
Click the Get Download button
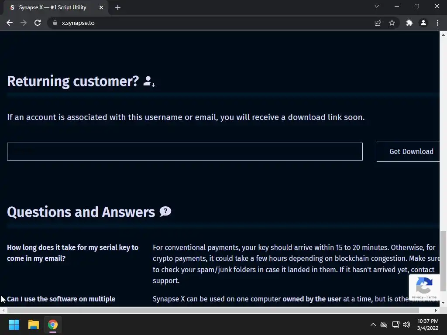tap(408, 151)
